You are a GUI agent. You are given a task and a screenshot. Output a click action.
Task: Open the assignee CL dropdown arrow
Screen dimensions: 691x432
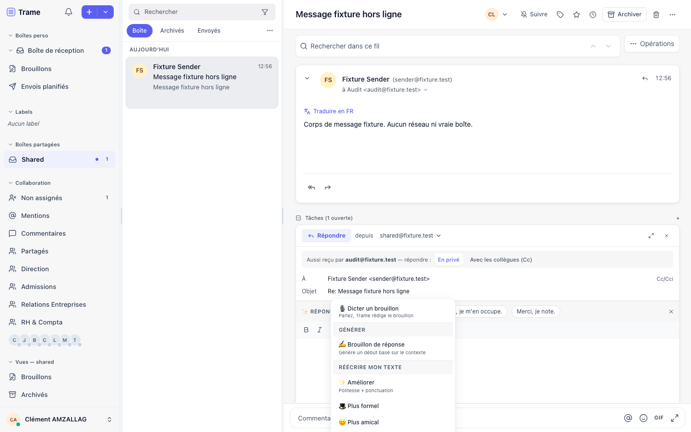pos(505,14)
